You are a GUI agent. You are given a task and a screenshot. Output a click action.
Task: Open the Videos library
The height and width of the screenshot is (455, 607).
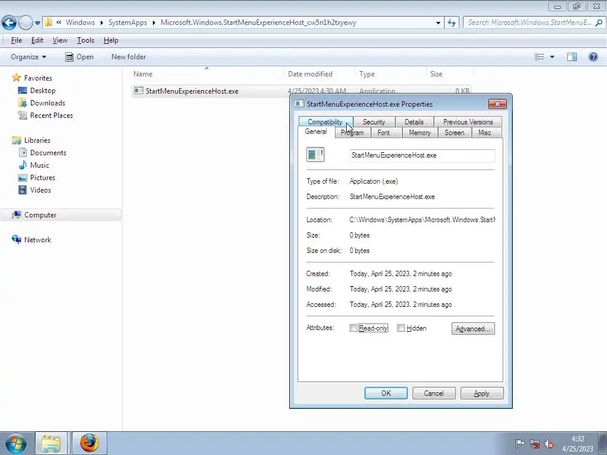pyautogui.click(x=40, y=190)
